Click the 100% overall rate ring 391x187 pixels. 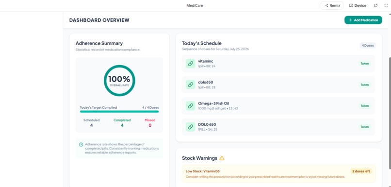click(x=119, y=81)
